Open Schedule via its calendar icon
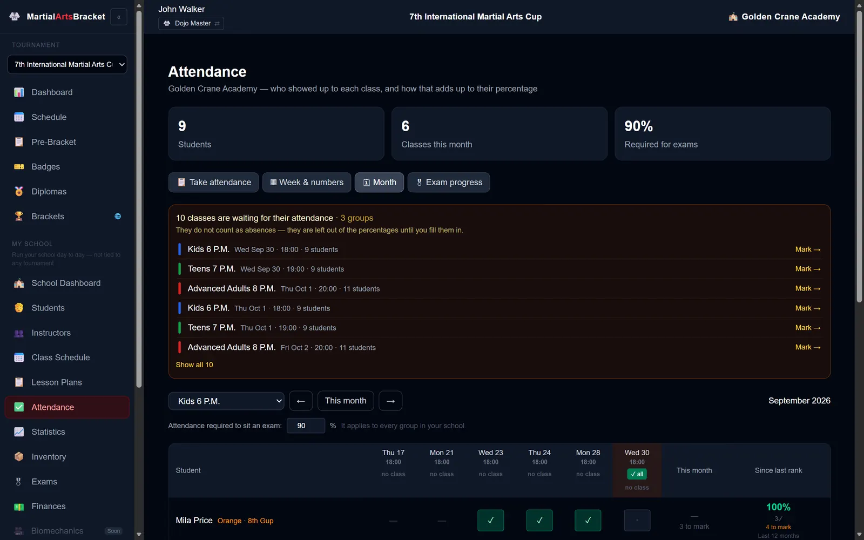The width and height of the screenshot is (864, 540). [19, 117]
